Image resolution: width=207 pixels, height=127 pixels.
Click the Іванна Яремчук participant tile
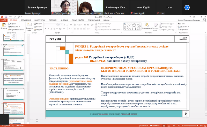click(x=38, y=8)
